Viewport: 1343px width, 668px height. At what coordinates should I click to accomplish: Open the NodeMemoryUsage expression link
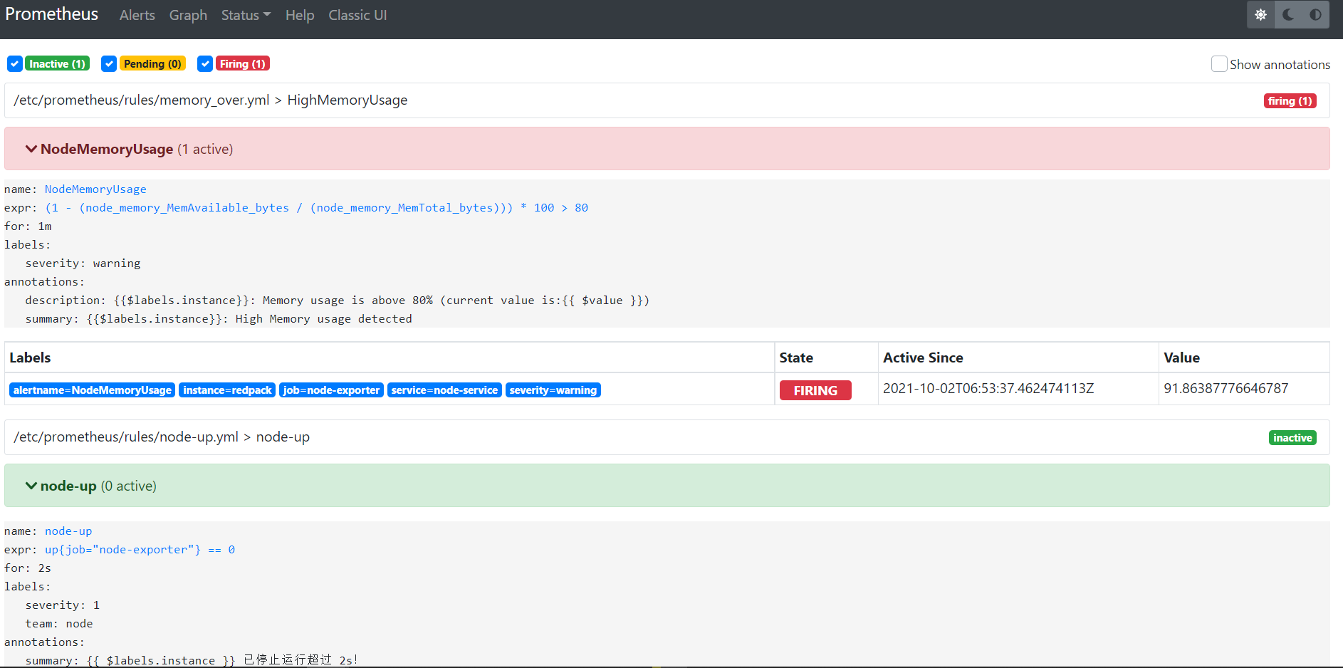pos(95,189)
